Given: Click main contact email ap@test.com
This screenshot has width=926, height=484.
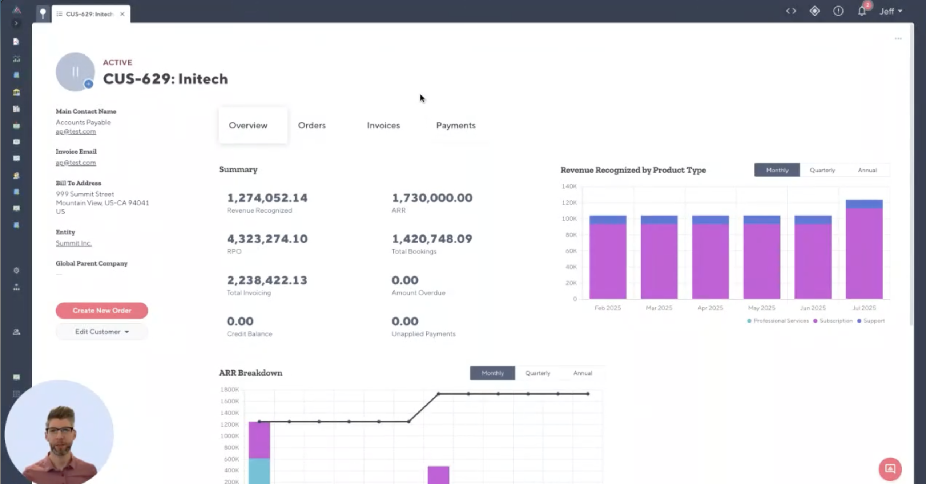Looking at the screenshot, I should click(x=76, y=131).
